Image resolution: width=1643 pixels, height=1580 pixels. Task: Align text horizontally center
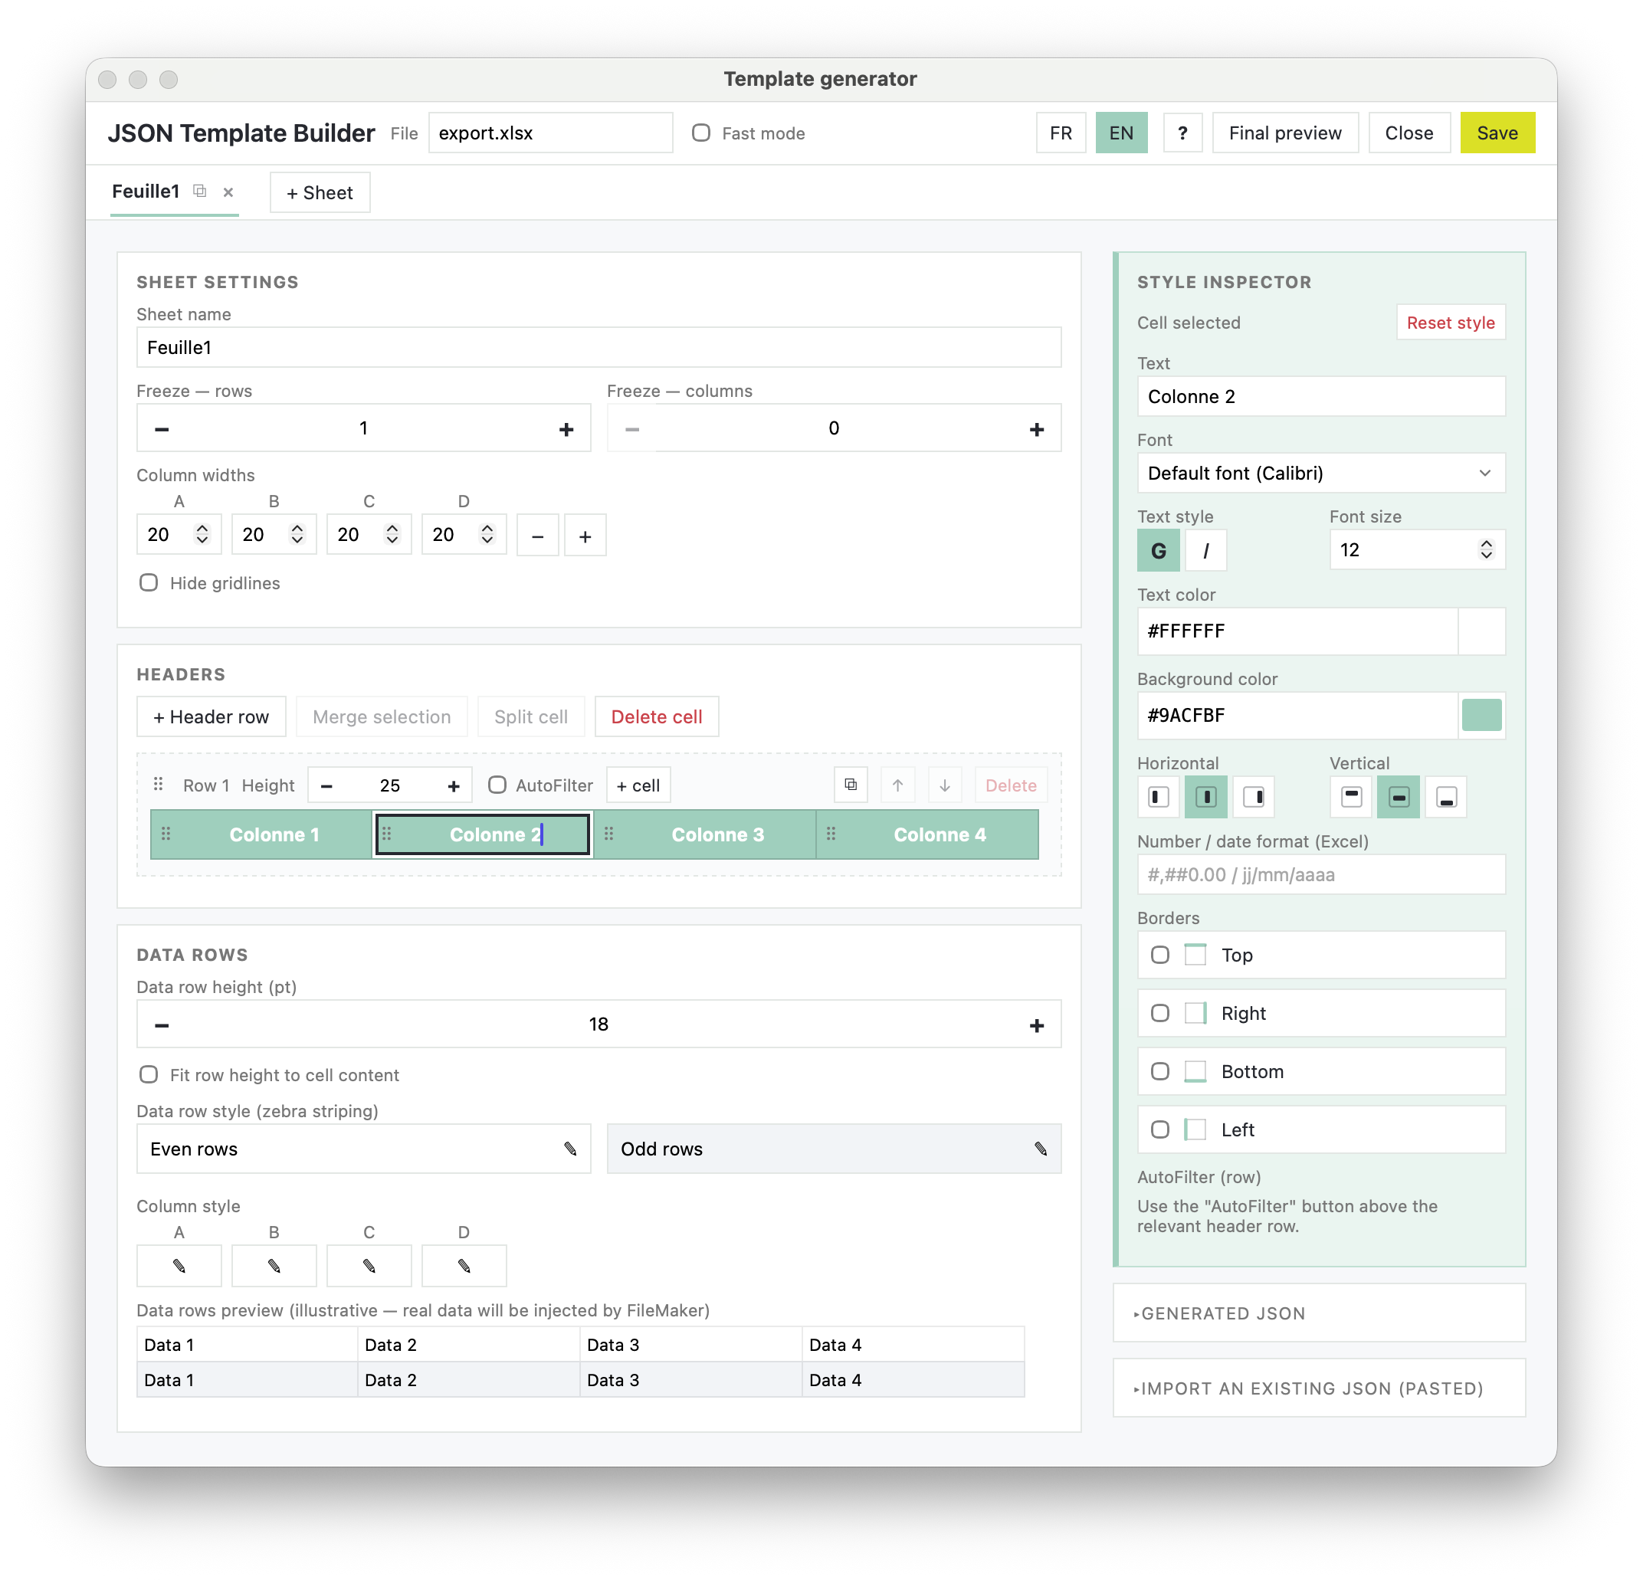[x=1206, y=796]
